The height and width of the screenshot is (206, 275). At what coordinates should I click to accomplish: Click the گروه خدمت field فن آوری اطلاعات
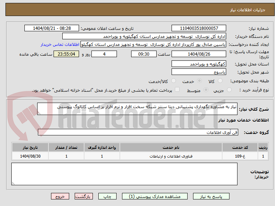138,132
